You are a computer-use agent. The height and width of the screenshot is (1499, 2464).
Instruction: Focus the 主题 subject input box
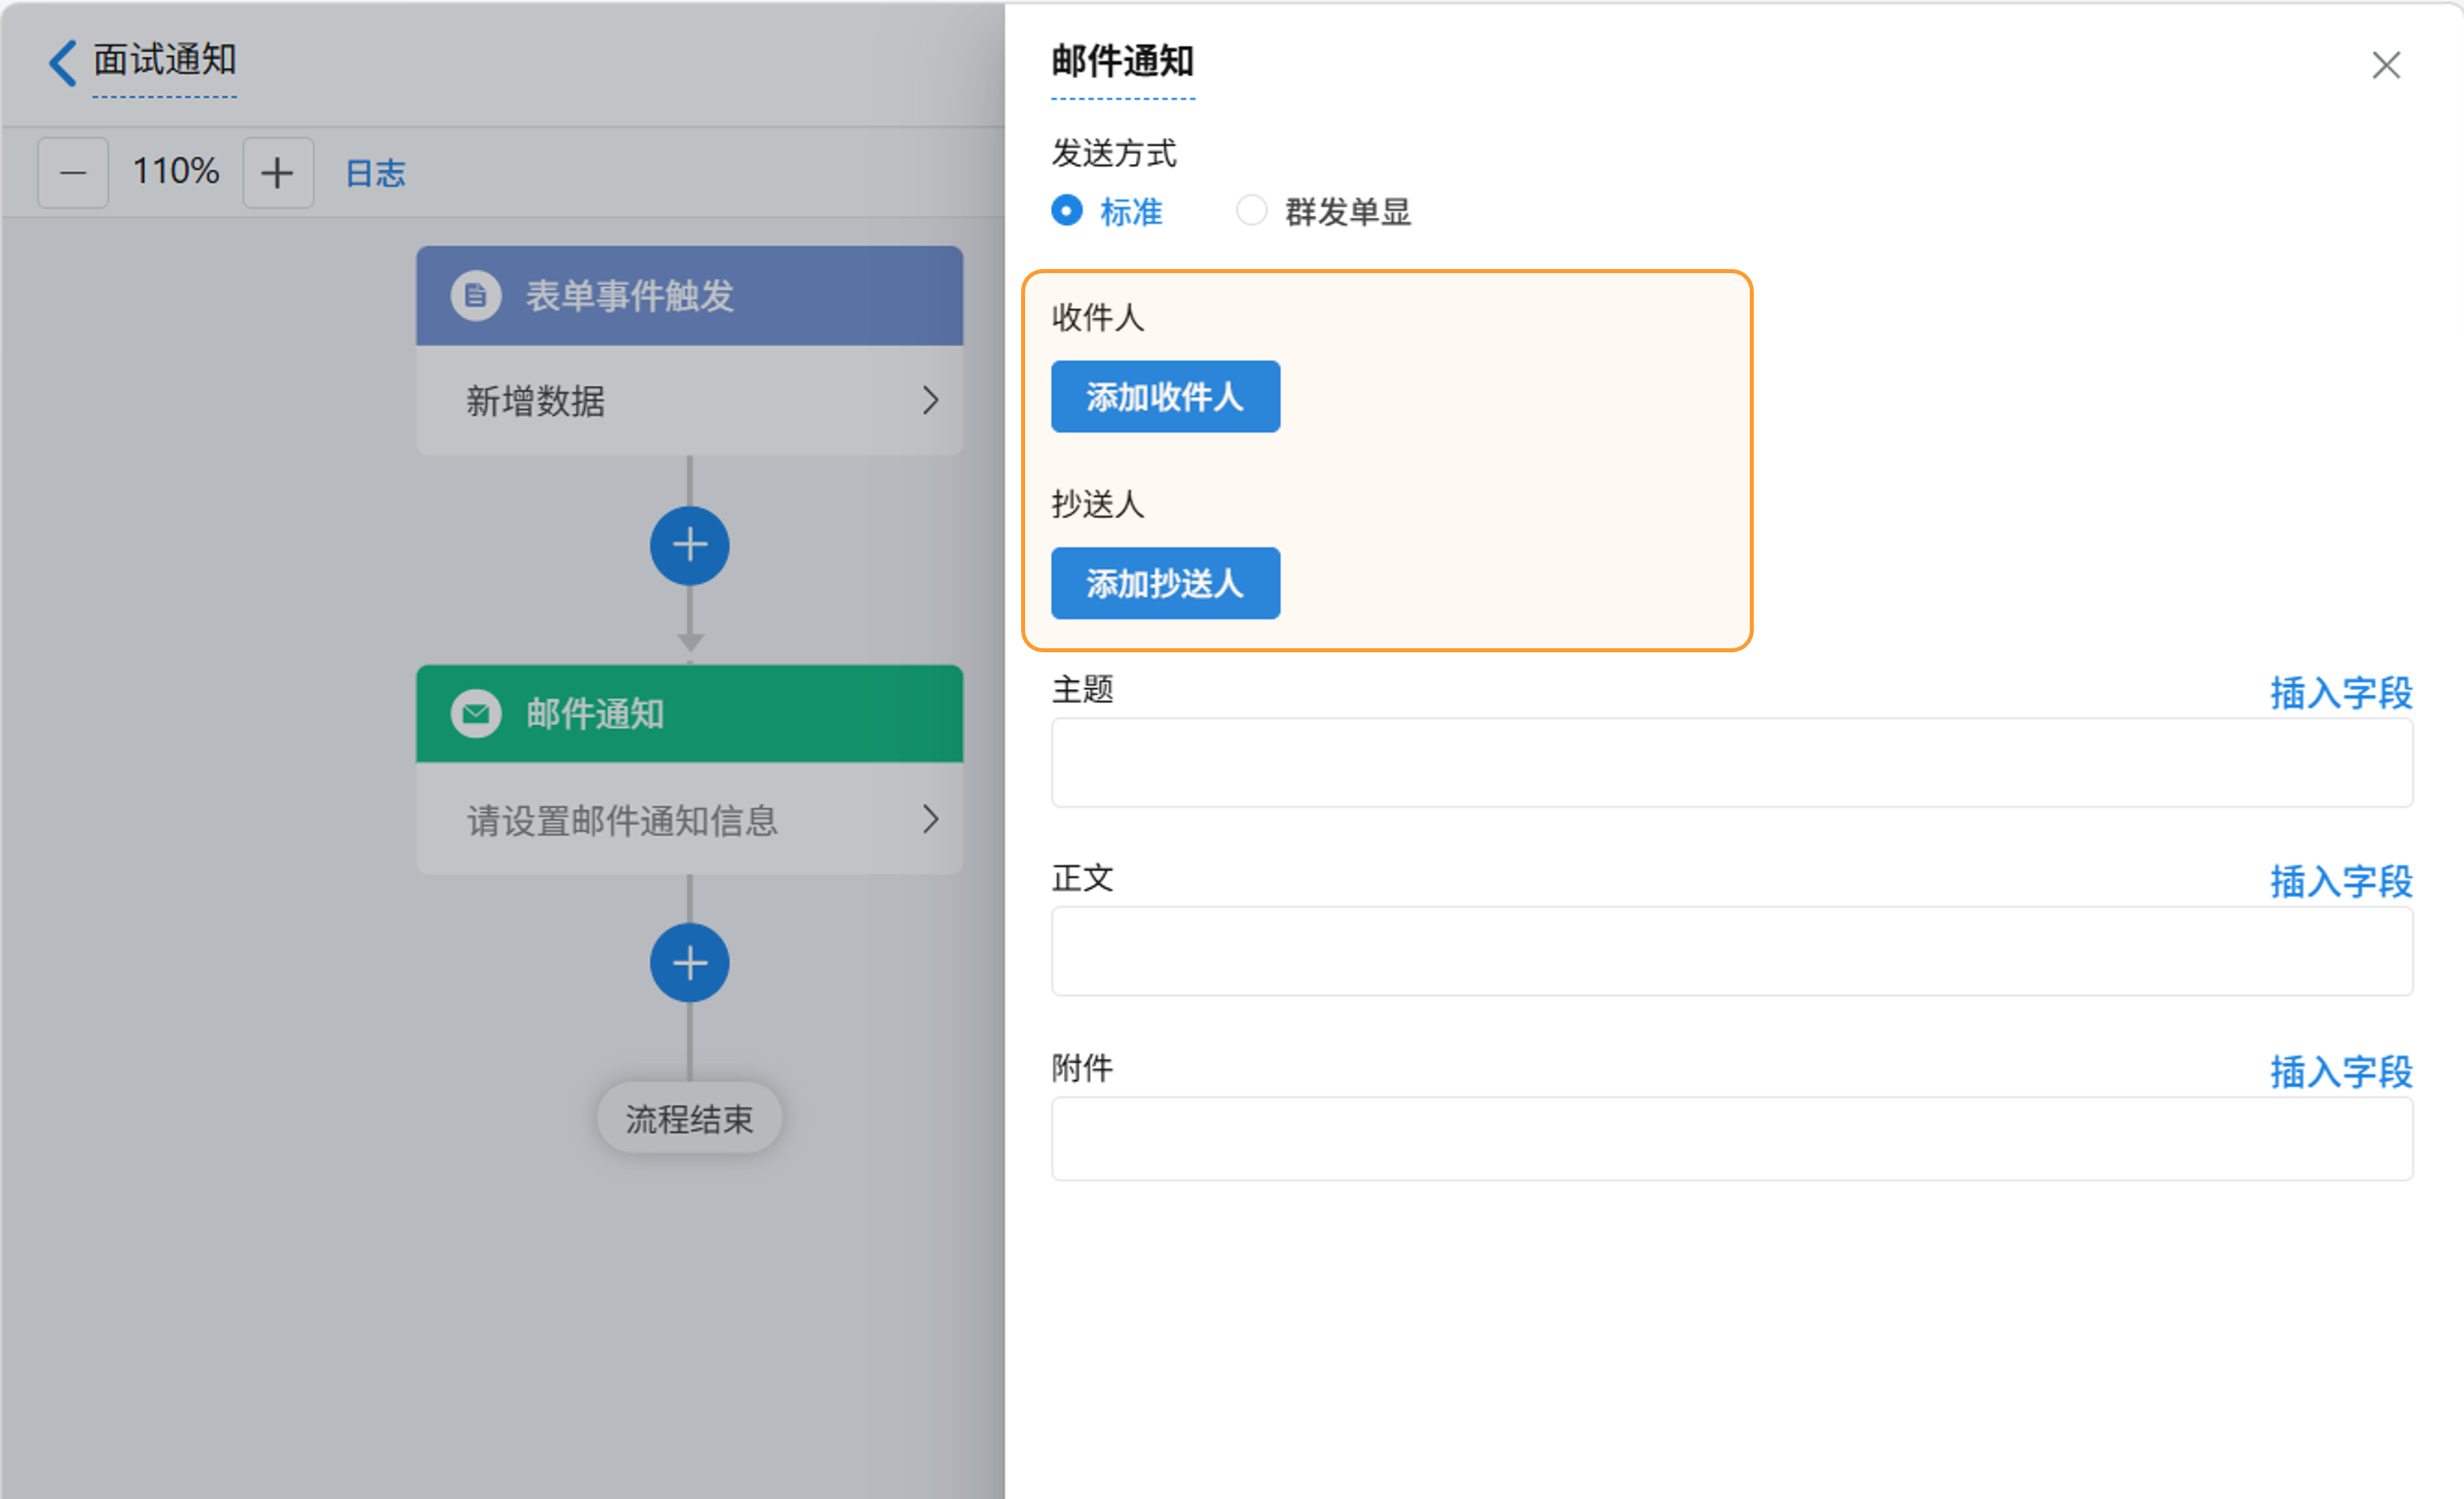click(1731, 762)
